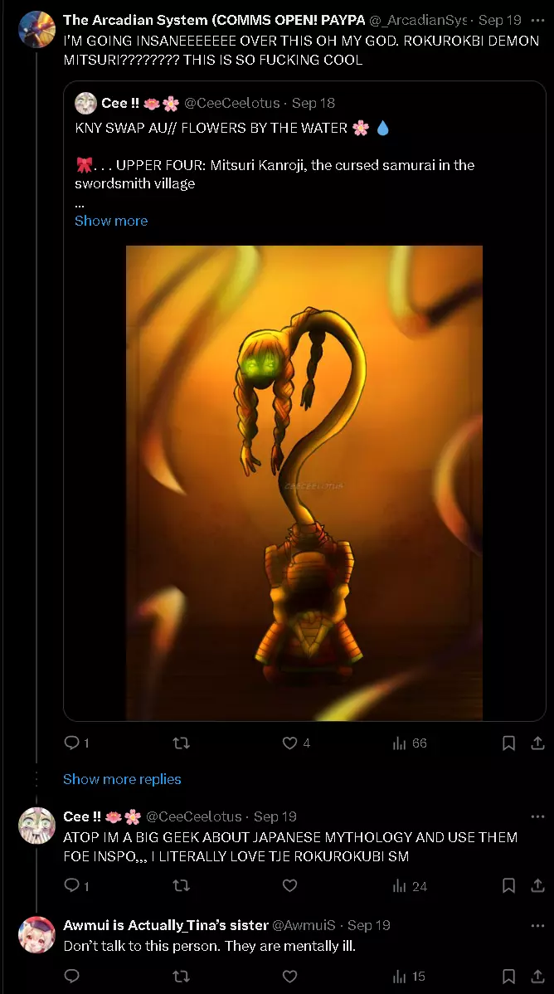Expand quoted tweet with Show more

(111, 221)
